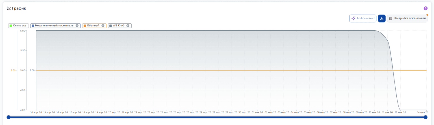The height and width of the screenshot is (125, 434).
Task: Click the orange color square in Обычный chip
Action: point(85,26)
